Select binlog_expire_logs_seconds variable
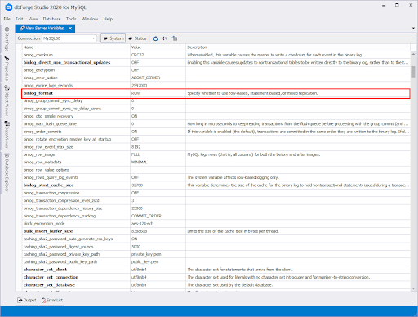Viewport: 418px width, 317px height. (x=48, y=85)
